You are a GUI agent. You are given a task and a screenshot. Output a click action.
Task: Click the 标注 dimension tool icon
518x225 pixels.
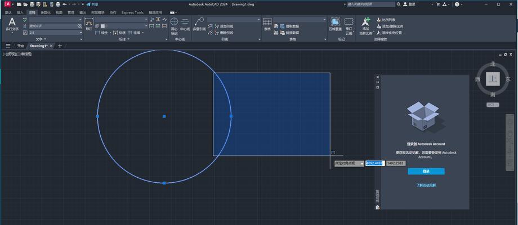click(89, 24)
